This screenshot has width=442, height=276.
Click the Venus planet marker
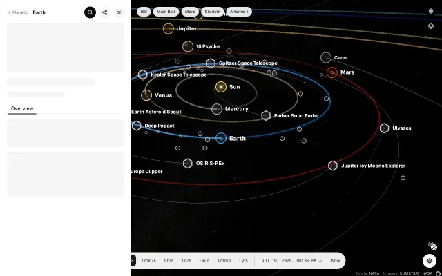[x=146, y=95]
